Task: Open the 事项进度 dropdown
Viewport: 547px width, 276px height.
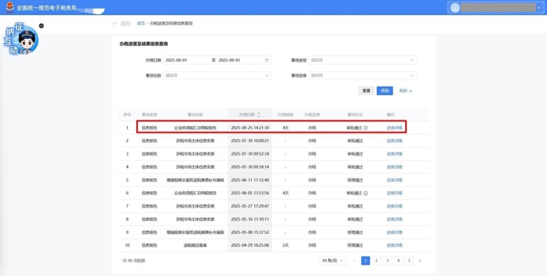Action: [363, 75]
